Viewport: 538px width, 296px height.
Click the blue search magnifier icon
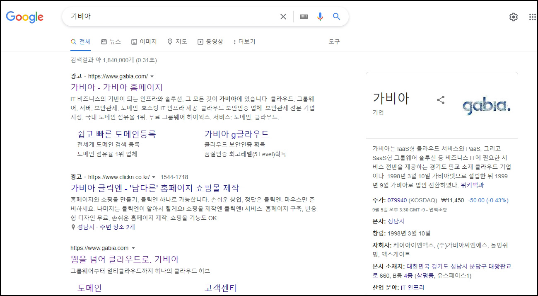336,17
